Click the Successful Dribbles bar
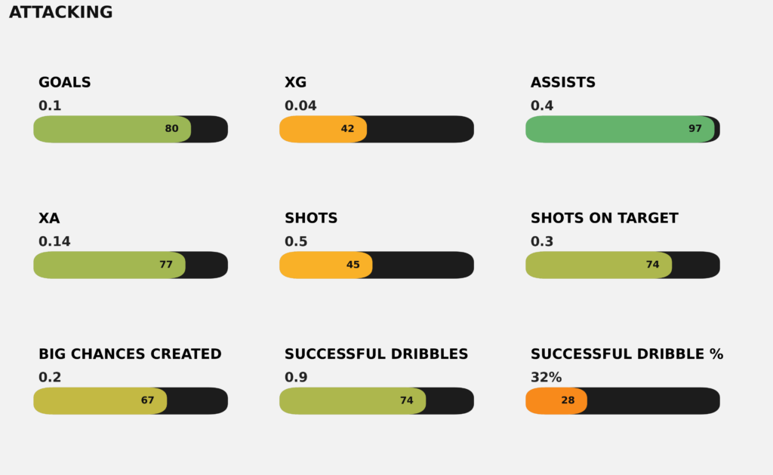The width and height of the screenshot is (773, 475). click(x=353, y=400)
